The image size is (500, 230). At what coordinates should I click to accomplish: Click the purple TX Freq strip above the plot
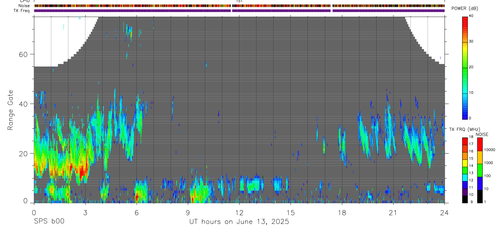[x=239, y=11]
